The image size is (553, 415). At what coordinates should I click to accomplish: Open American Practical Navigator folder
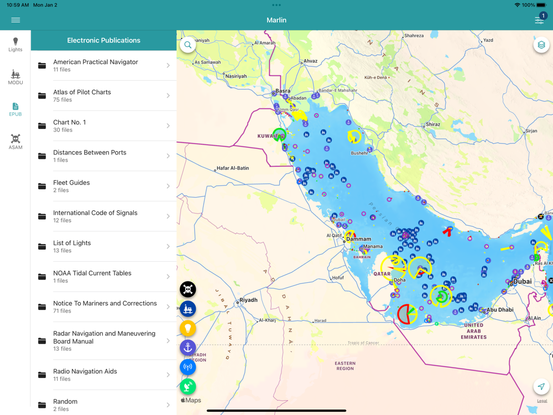[x=104, y=65]
